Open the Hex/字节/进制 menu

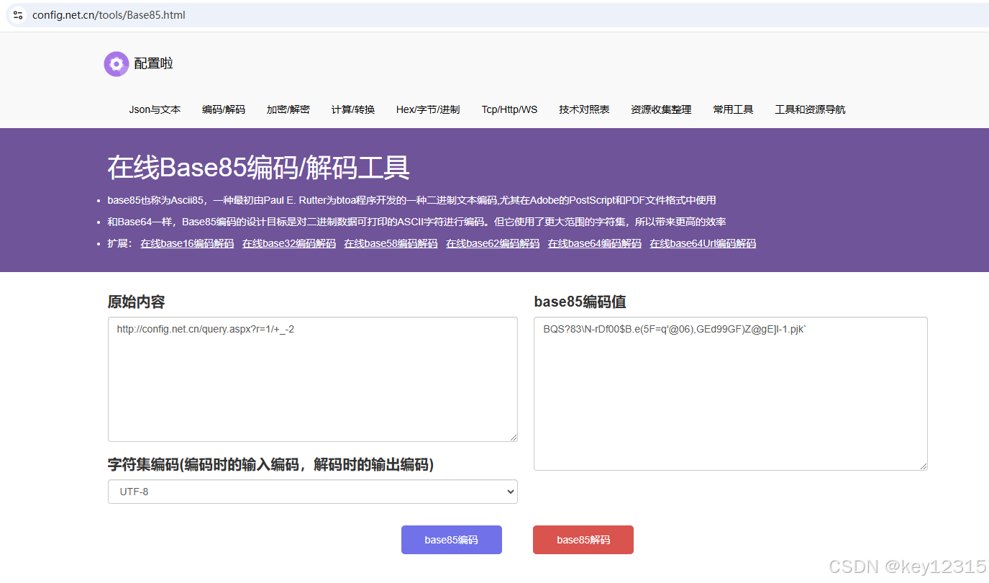coord(428,109)
